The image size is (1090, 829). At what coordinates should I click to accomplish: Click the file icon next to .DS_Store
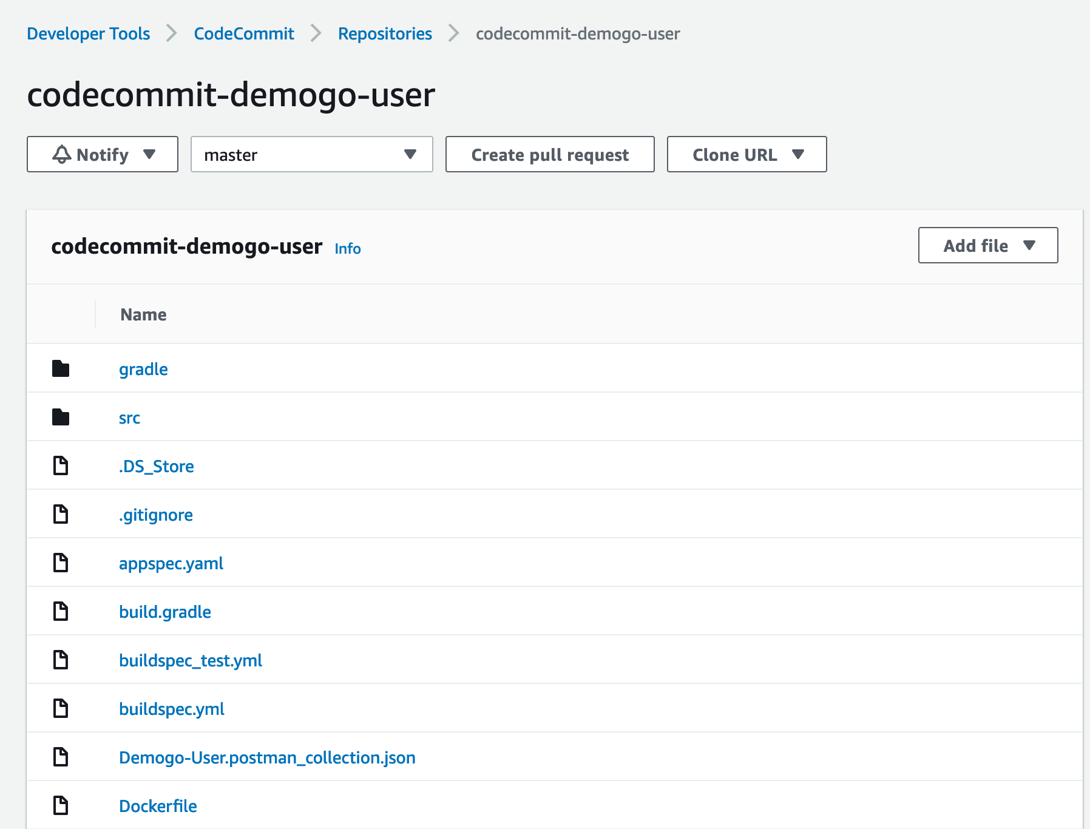click(x=61, y=465)
